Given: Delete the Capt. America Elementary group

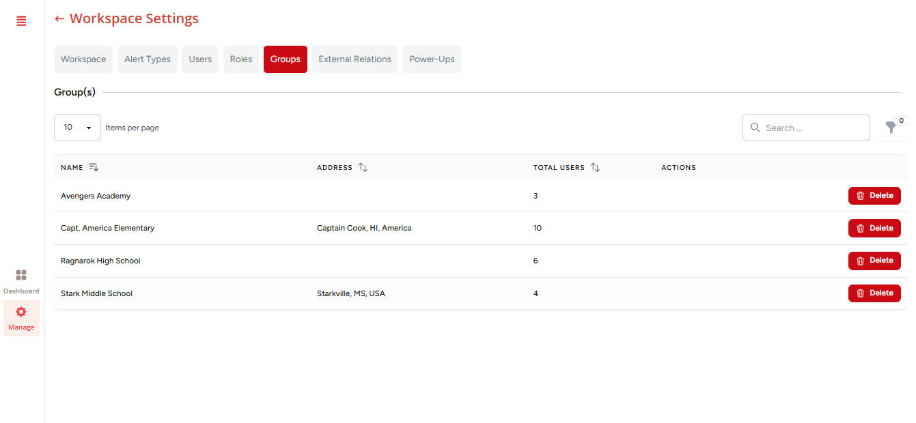Looking at the screenshot, I should (x=874, y=229).
